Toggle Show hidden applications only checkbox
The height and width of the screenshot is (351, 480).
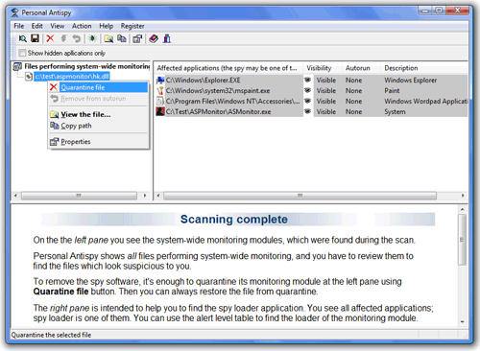pyautogui.click(x=22, y=53)
